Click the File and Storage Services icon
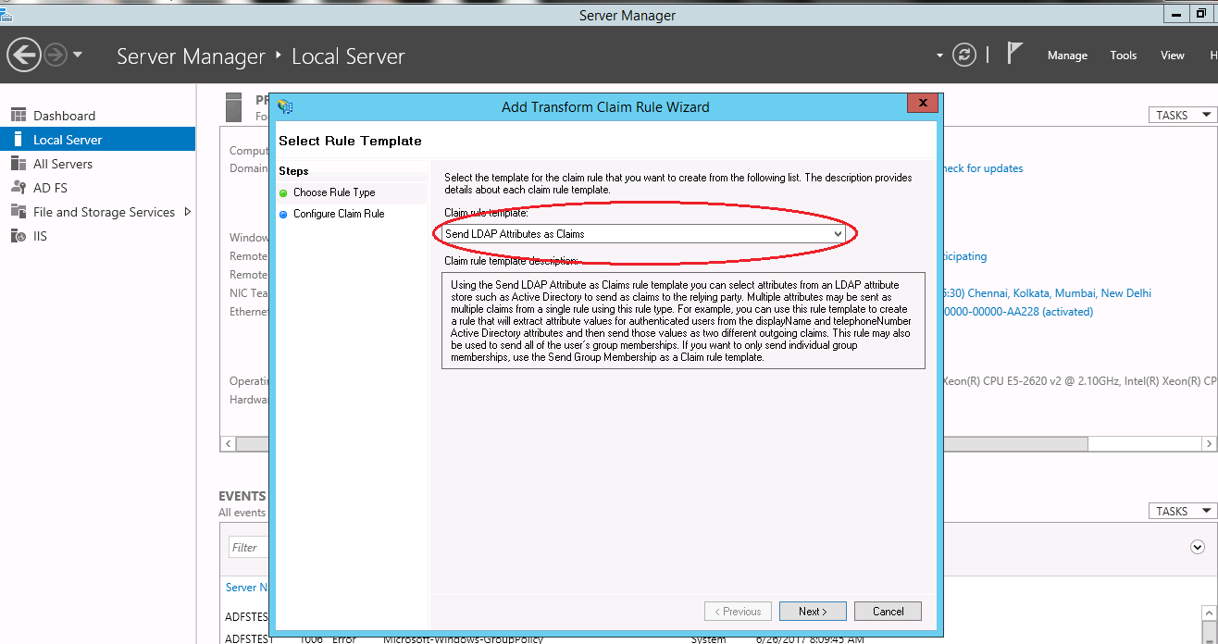The image size is (1218, 644). [x=18, y=211]
